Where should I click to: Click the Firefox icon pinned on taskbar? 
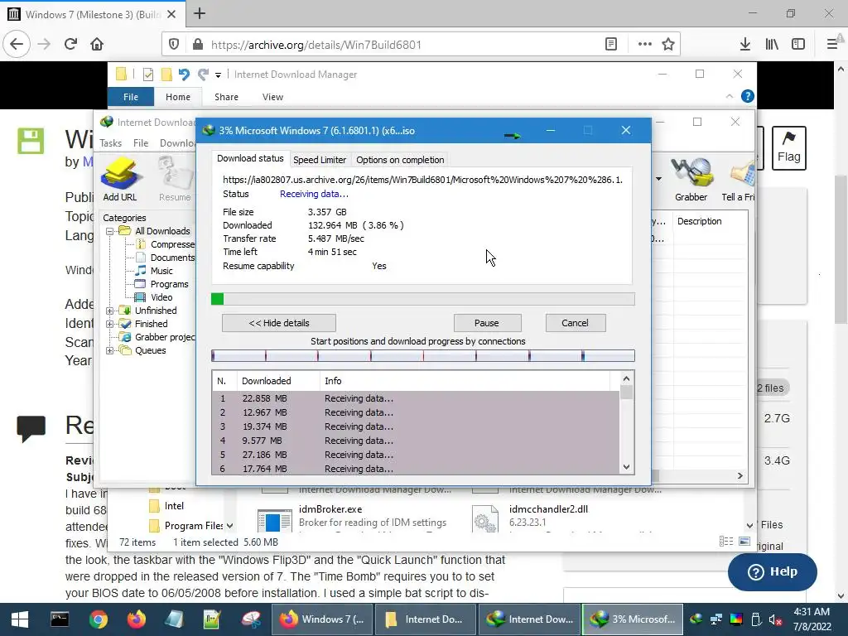point(137,619)
